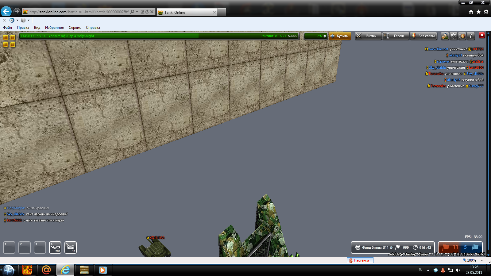Click the blue circular toolbar icon
The width and height of the screenshot is (491, 276).
[x=12, y=20]
